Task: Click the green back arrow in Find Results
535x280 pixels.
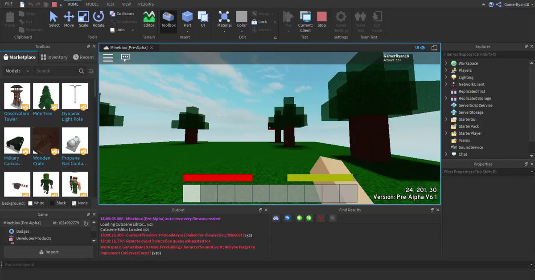Action: 300,218
